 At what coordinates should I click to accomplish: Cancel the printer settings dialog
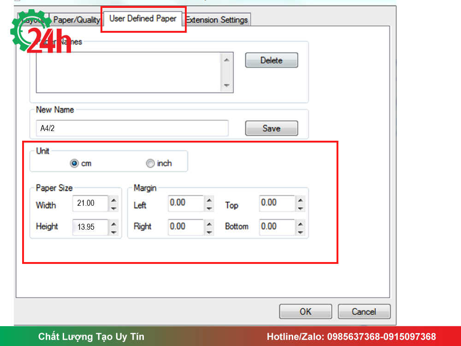pos(364,311)
